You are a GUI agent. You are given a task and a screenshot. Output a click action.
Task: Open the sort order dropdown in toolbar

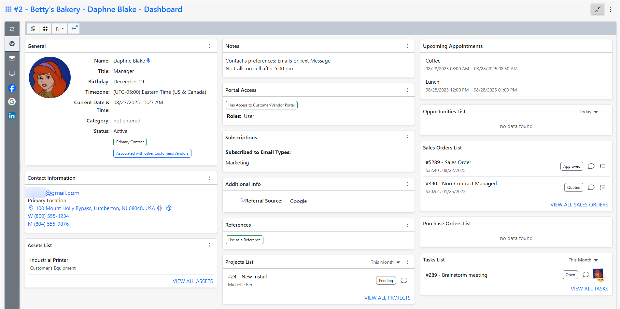point(59,29)
